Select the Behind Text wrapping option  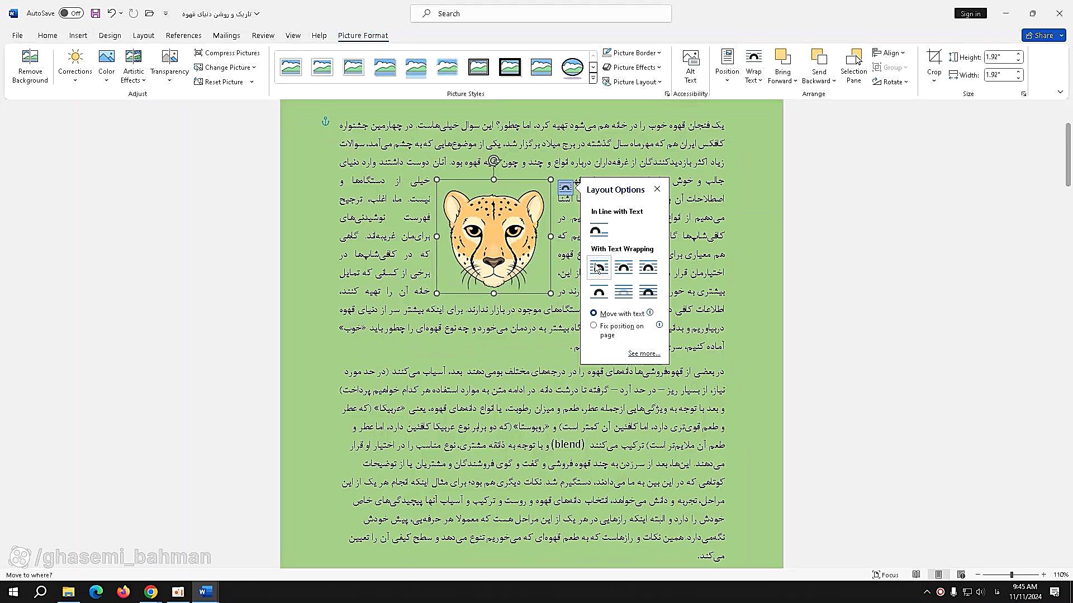pyautogui.click(x=624, y=291)
